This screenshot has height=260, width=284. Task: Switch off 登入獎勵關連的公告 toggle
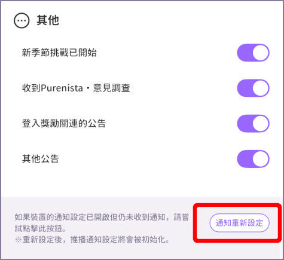[253, 123]
